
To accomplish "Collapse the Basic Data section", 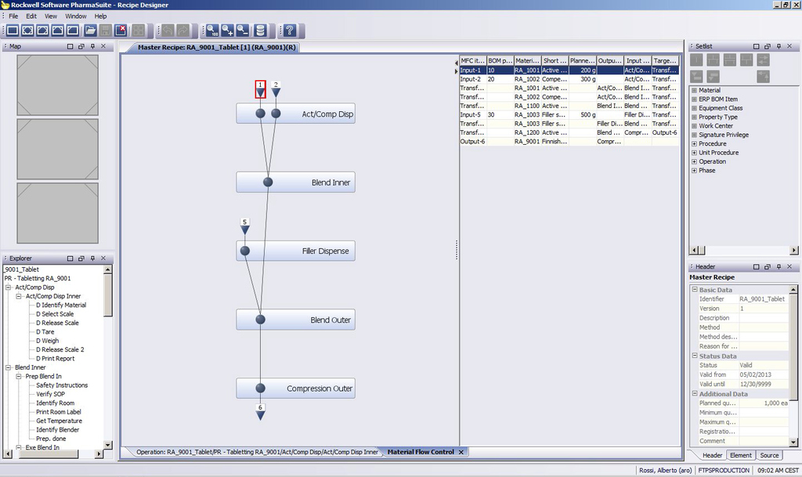I will click(x=695, y=289).
